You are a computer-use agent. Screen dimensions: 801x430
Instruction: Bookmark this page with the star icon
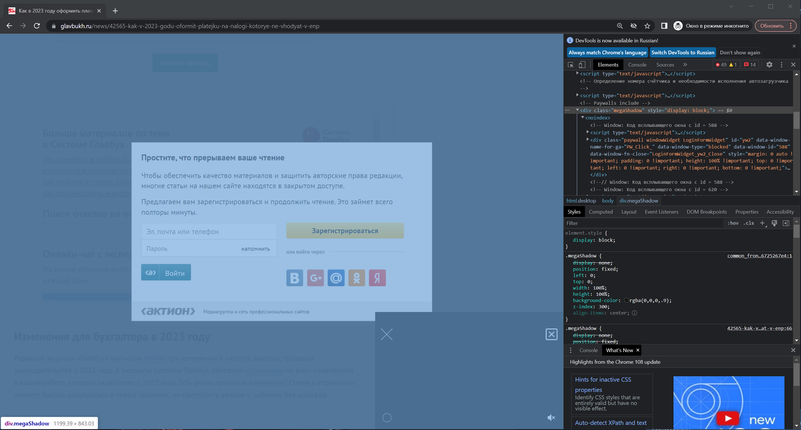pos(647,26)
